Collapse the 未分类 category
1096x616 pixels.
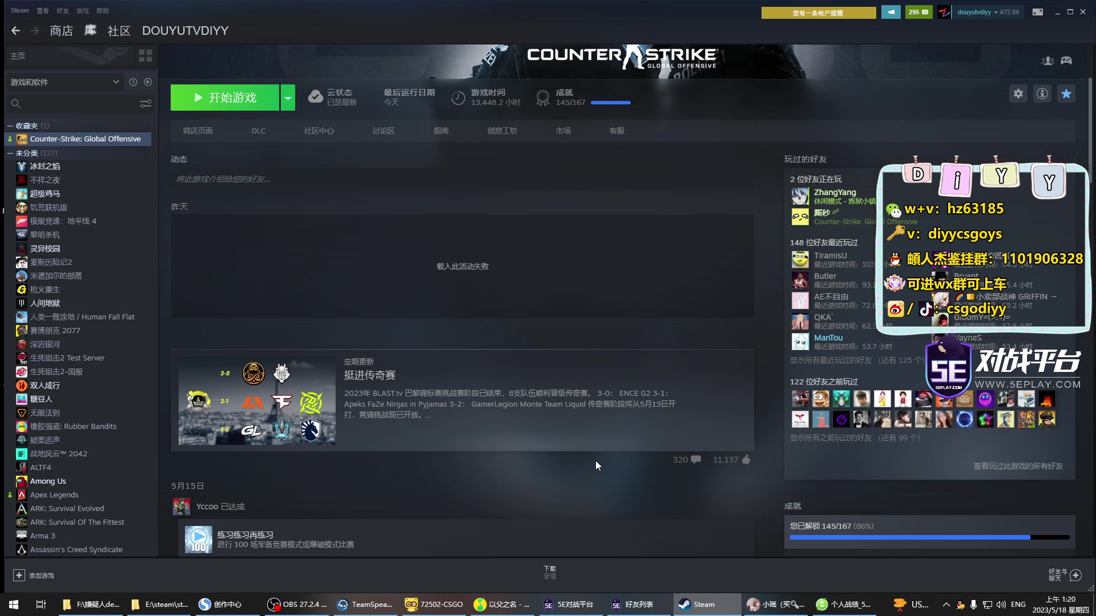pyautogui.click(x=10, y=153)
